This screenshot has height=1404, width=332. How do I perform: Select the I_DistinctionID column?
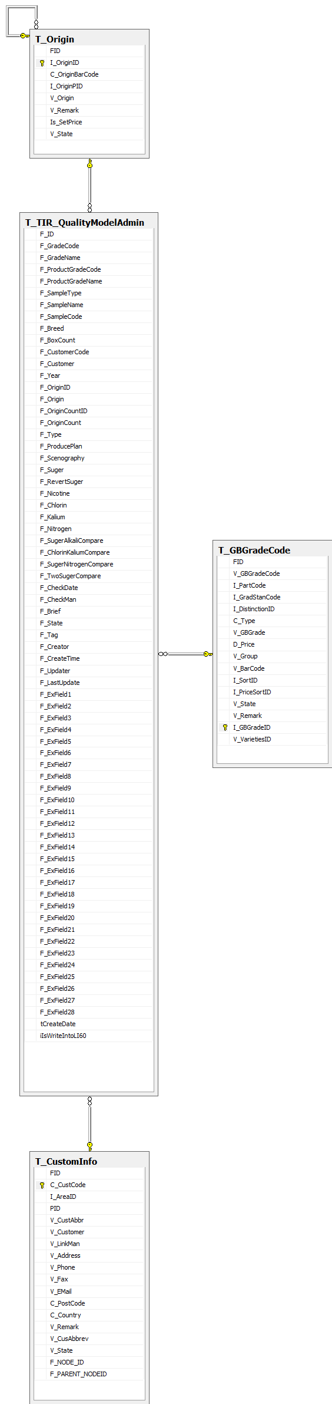tap(272, 609)
